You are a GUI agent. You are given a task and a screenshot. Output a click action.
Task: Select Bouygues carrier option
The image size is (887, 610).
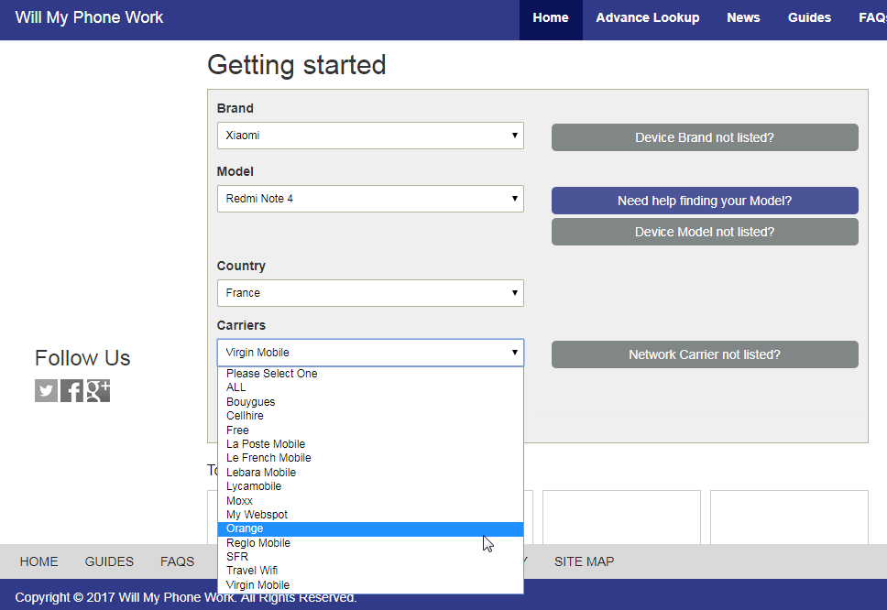[x=370, y=402]
